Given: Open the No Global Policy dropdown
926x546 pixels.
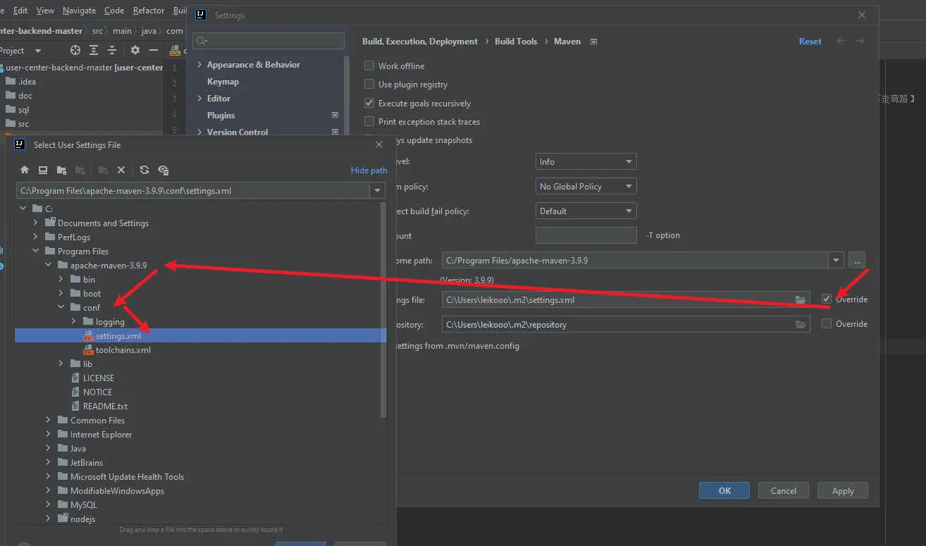Looking at the screenshot, I should click(586, 186).
